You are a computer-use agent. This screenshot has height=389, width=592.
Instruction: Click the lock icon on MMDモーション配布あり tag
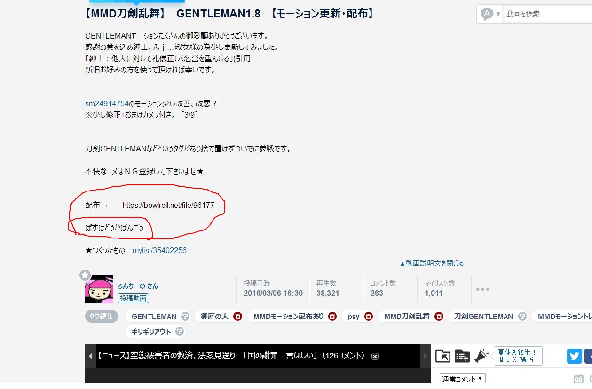pos(332,316)
